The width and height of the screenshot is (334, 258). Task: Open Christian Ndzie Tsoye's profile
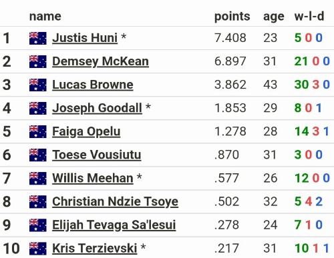115,202
